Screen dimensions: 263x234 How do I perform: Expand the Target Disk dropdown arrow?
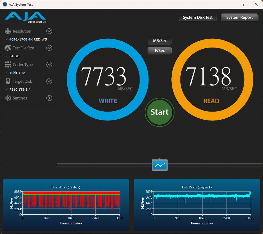(49, 81)
